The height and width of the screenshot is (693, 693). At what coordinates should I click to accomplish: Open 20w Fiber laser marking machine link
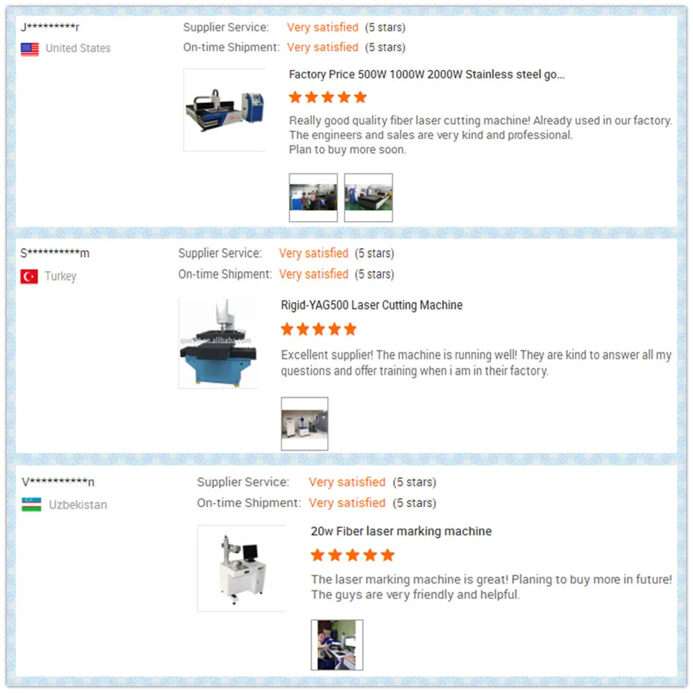(401, 531)
